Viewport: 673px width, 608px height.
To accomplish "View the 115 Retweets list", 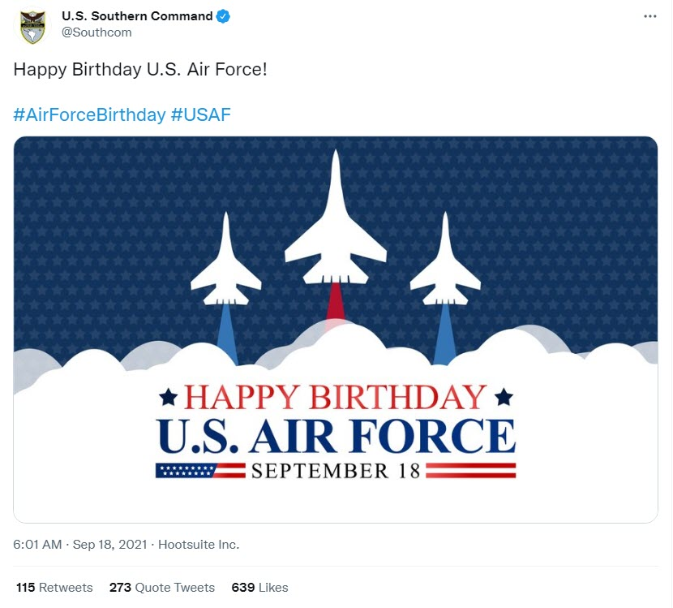I will coord(54,587).
